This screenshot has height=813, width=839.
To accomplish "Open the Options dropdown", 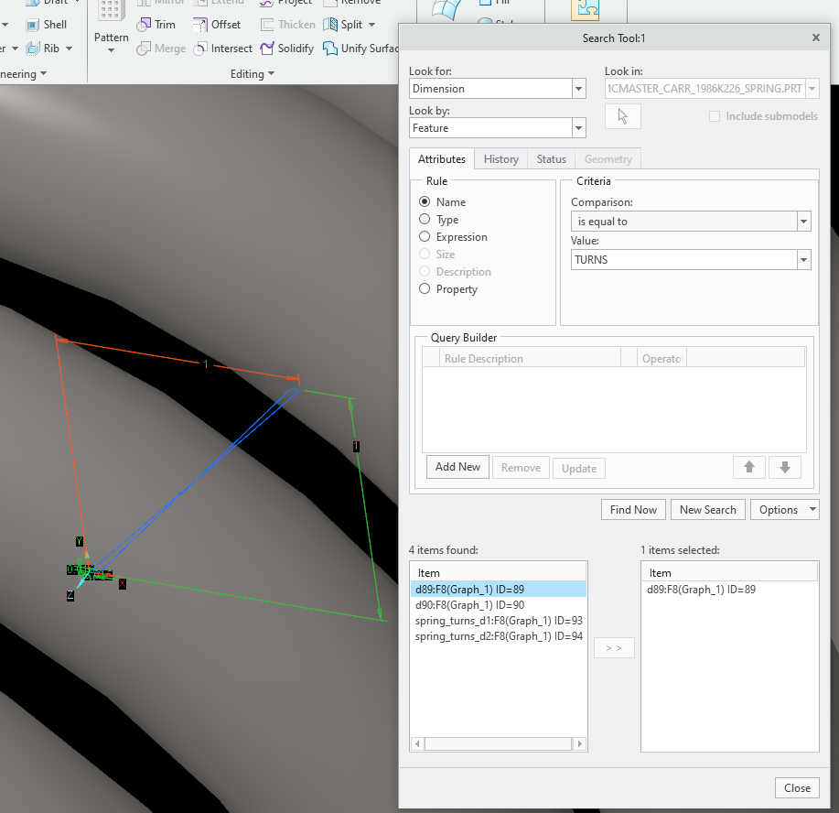I will pyautogui.click(x=784, y=509).
